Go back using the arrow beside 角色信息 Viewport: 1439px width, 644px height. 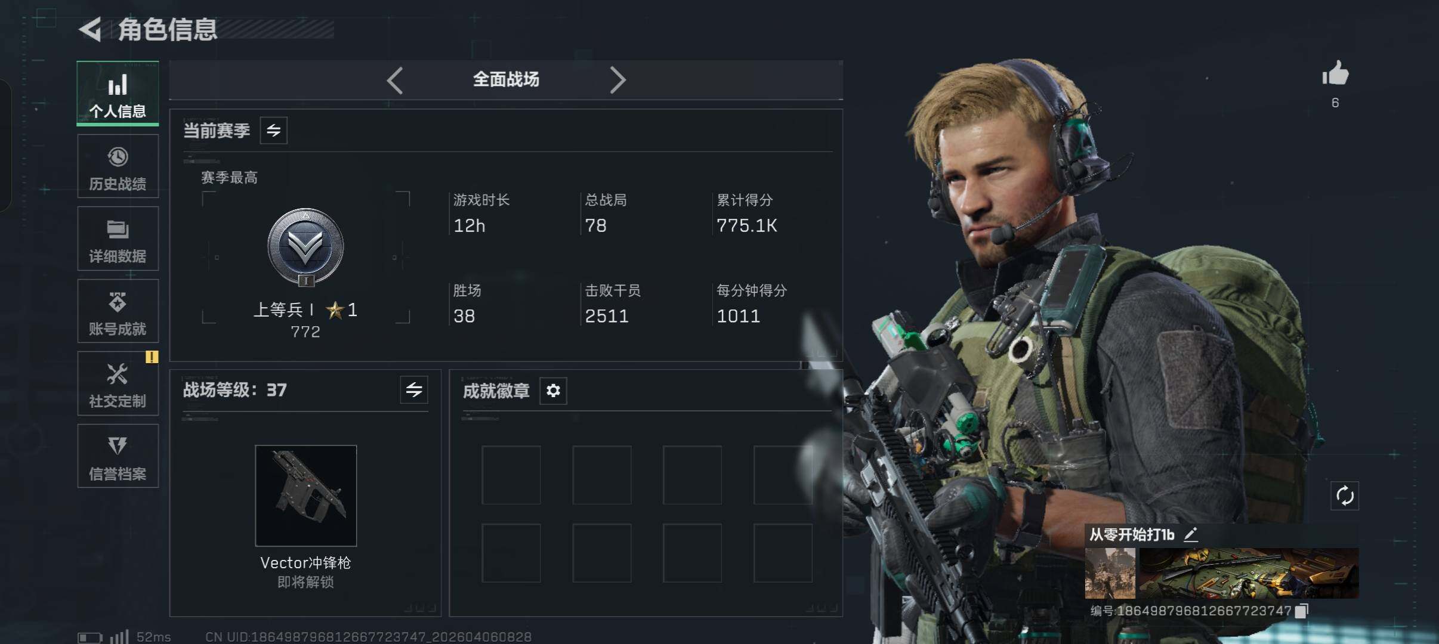tap(90, 29)
